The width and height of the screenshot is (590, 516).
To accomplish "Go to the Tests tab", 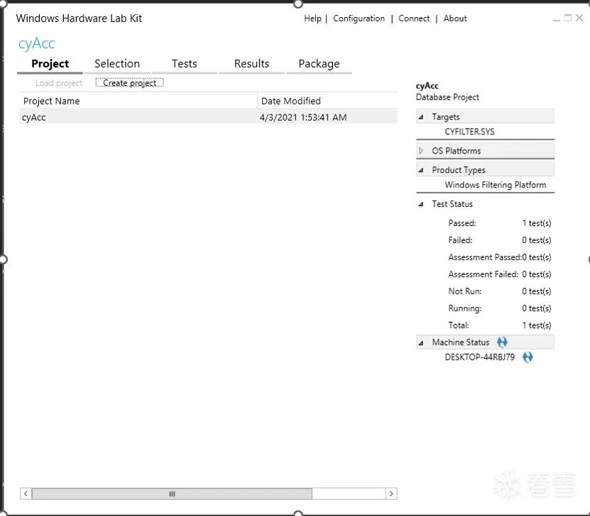I will [185, 64].
